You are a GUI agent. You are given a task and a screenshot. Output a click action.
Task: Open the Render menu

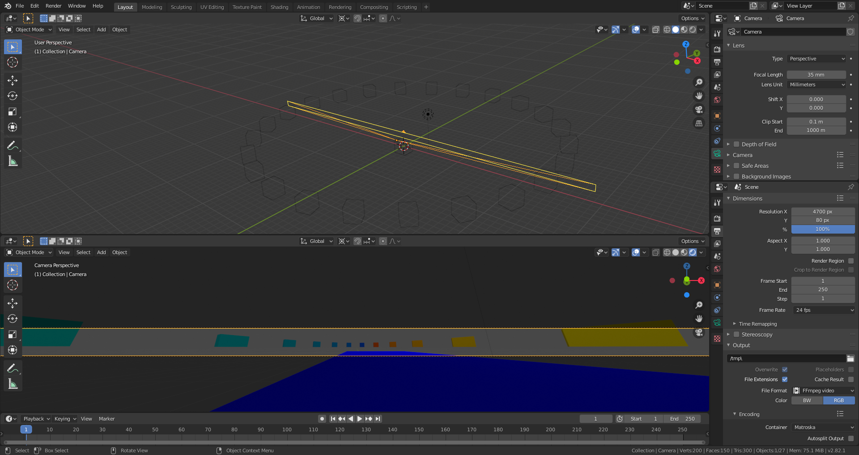point(53,6)
